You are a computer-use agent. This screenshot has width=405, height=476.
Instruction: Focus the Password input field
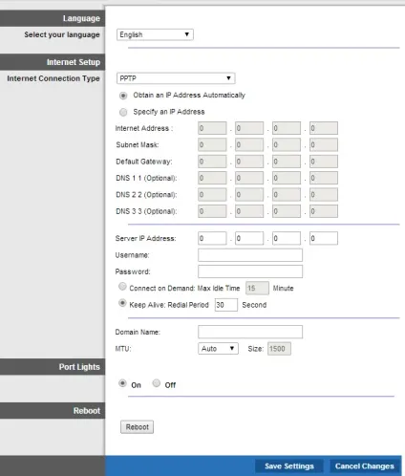(x=250, y=271)
